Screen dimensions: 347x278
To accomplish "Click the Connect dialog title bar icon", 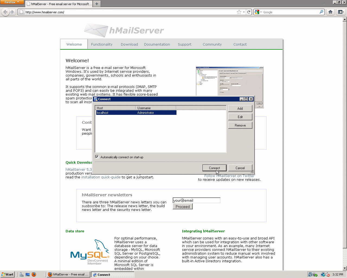I will [95, 99].
